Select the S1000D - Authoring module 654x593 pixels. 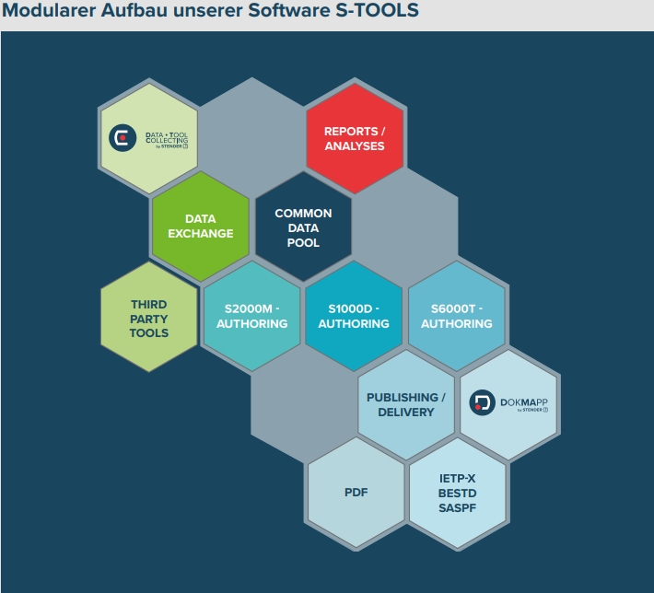coord(354,317)
